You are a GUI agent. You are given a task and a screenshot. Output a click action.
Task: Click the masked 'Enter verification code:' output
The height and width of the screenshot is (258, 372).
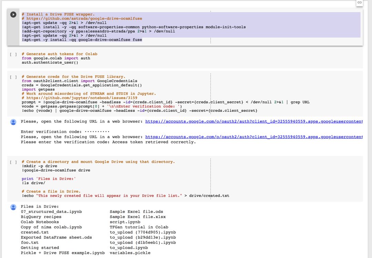tap(65, 132)
